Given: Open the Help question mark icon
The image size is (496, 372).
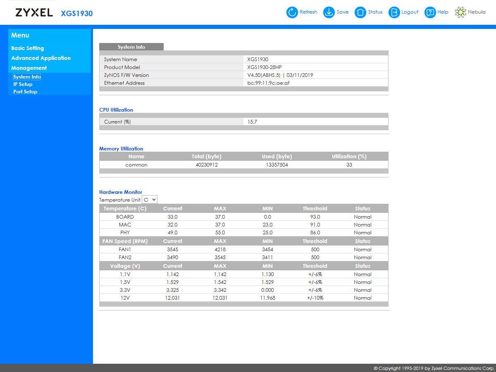Looking at the screenshot, I should (431, 12).
